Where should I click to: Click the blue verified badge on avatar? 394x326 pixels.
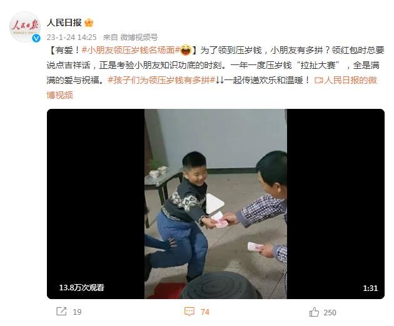coord(36,38)
